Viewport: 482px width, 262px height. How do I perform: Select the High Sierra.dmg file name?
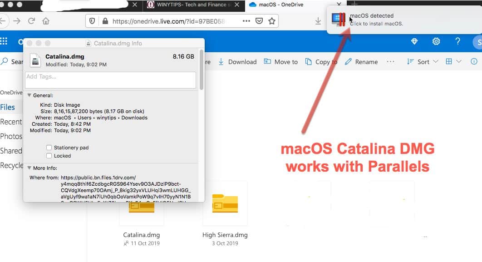click(x=225, y=235)
